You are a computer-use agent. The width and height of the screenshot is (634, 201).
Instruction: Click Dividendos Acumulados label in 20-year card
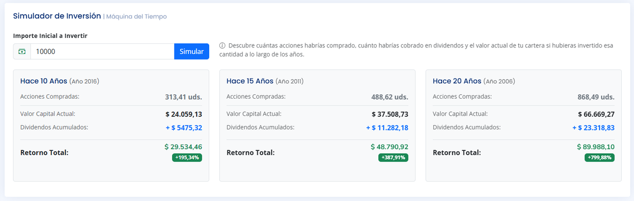coord(467,127)
